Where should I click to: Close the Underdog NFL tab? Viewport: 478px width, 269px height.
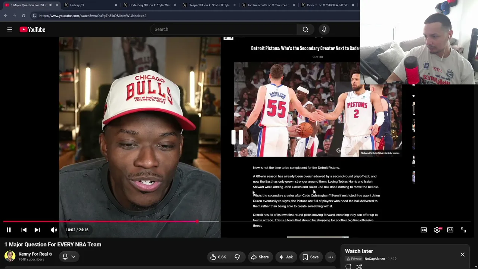[175, 5]
